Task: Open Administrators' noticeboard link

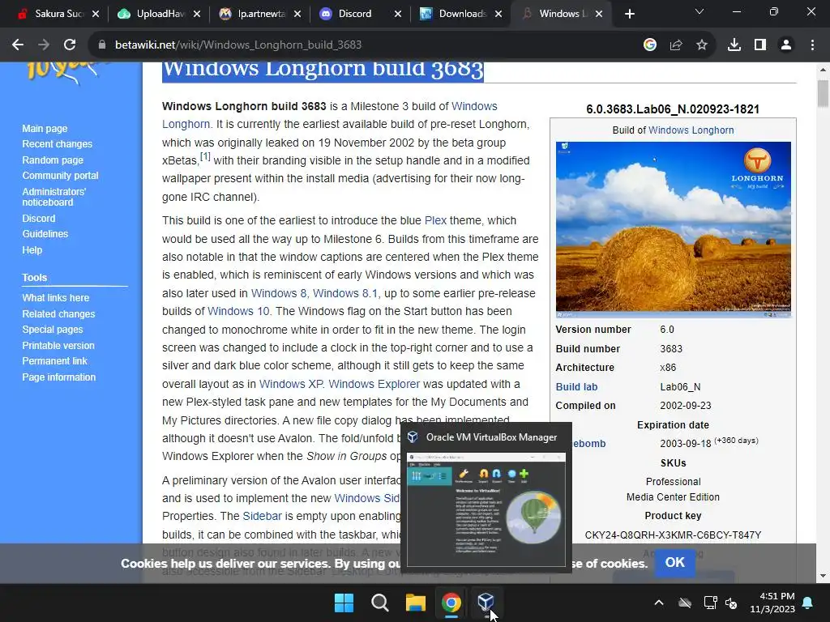Action: point(53,197)
